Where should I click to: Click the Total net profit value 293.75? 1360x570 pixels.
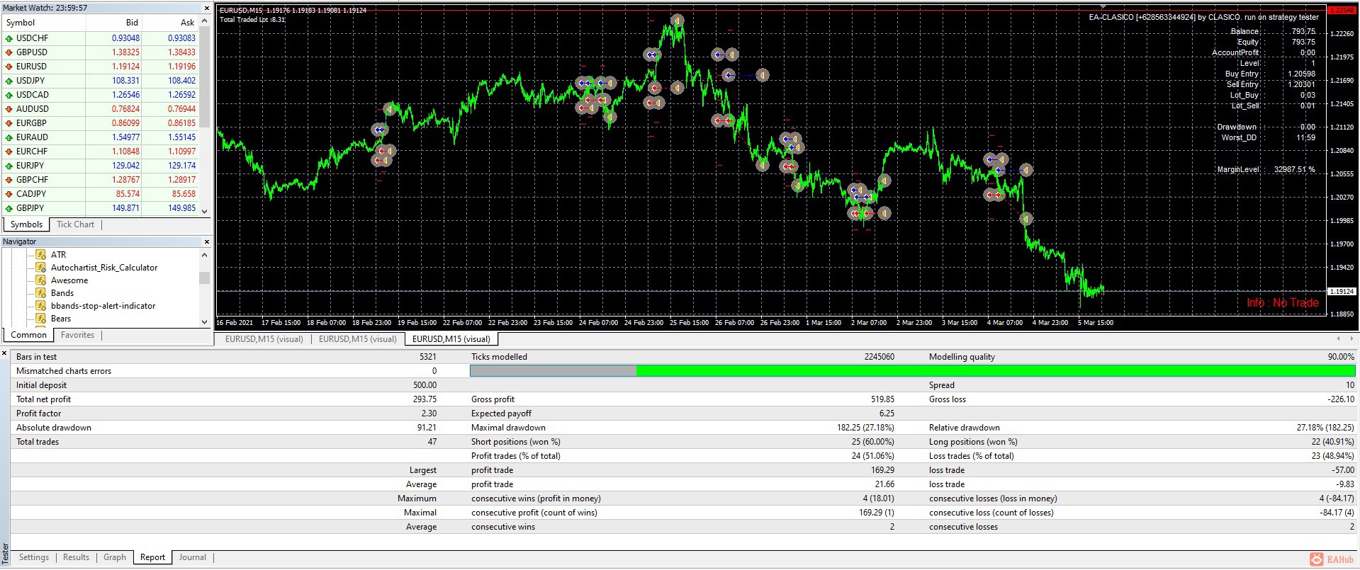coord(425,399)
